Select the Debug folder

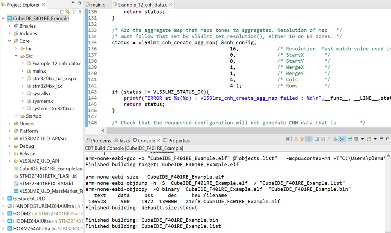[27, 146]
